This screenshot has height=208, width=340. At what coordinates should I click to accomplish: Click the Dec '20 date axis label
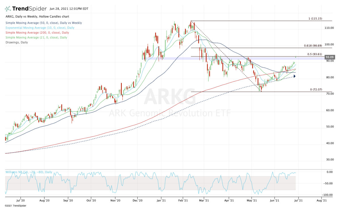137,200
